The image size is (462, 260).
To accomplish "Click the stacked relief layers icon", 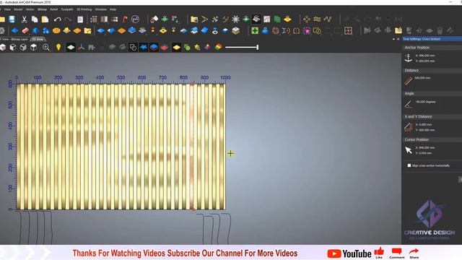I will coord(236,30).
